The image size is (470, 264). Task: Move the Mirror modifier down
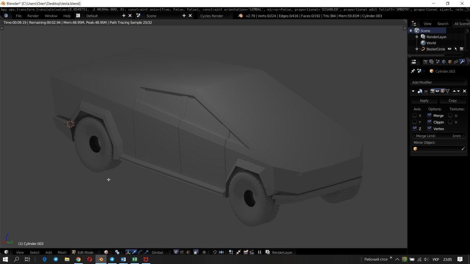458,91
